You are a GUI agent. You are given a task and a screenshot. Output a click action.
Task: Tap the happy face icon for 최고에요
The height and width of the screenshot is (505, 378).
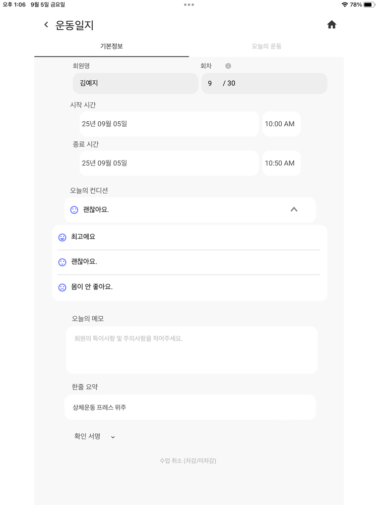pyautogui.click(x=62, y=237)
